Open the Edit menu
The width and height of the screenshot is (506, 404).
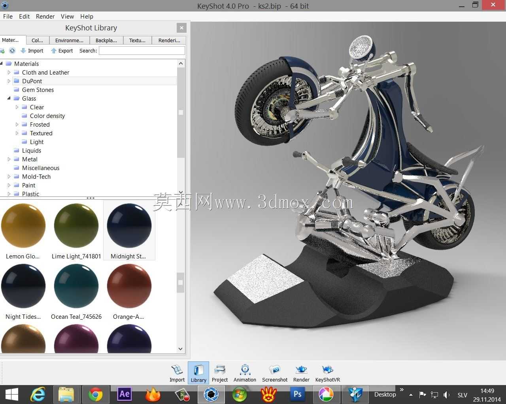pos(25,16)
